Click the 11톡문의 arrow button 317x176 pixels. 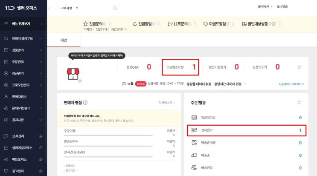(x=195, y=24)
